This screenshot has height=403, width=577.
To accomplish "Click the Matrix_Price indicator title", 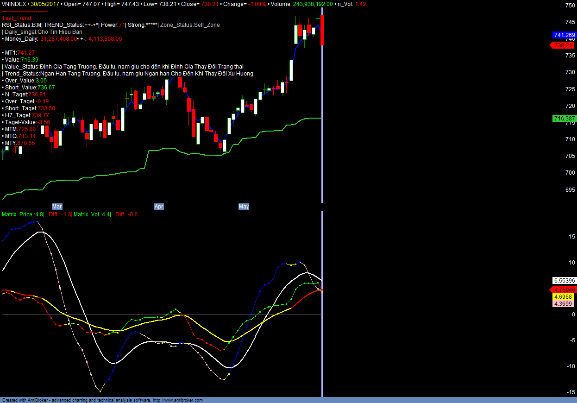I will [23, 214].
